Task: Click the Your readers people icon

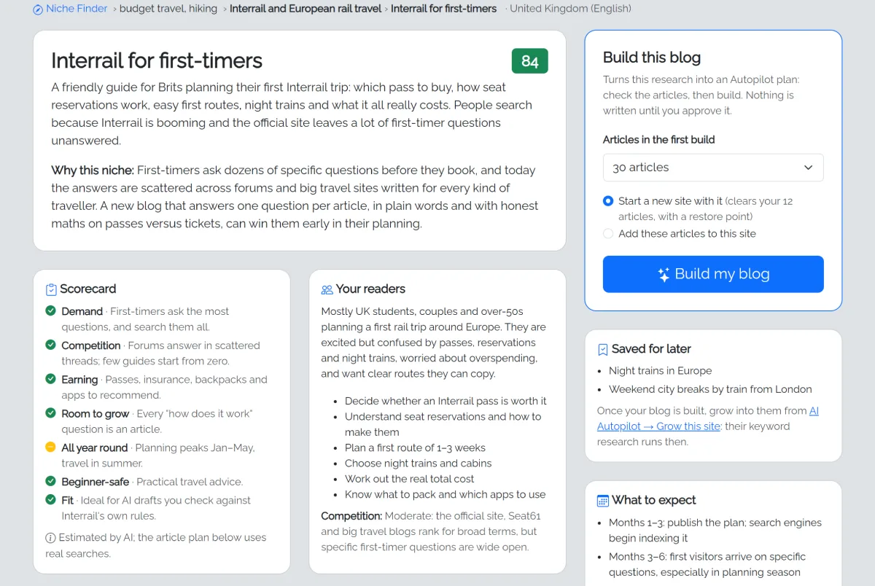Action: click(327, 289)
